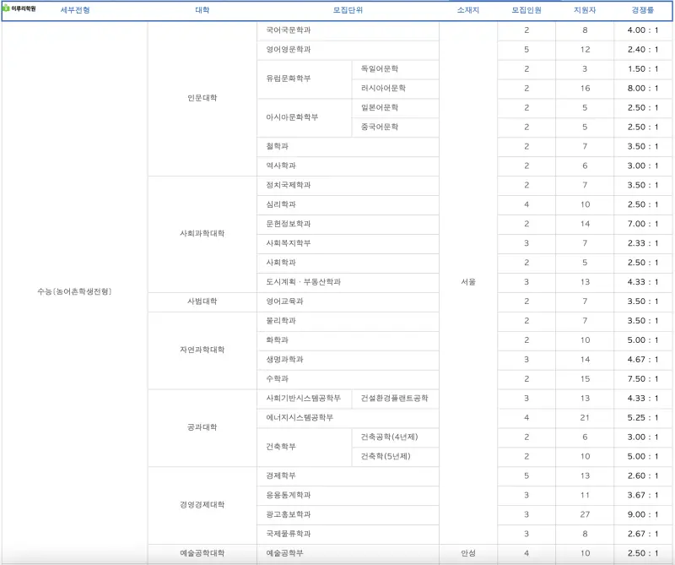Click the 영어영문학과 cell
The image size is (675, 565).
[348, 50]
